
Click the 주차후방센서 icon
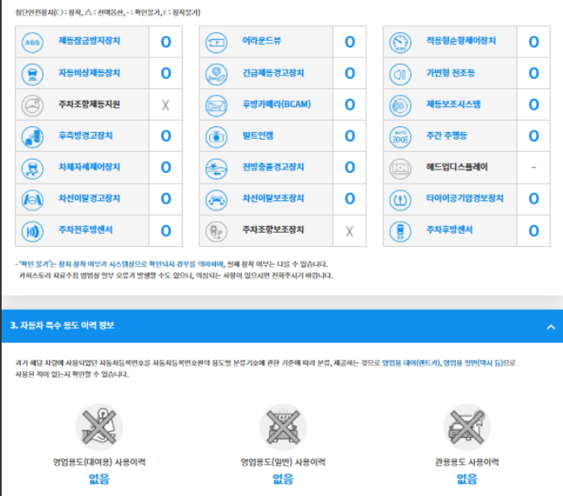pos(400,231)
